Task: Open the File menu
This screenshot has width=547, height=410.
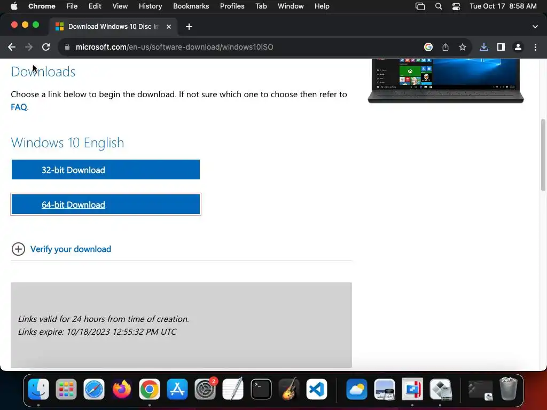Action: tap(72, 6)
